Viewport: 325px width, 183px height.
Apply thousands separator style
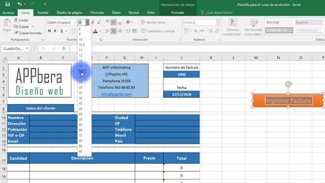[202, 31]
